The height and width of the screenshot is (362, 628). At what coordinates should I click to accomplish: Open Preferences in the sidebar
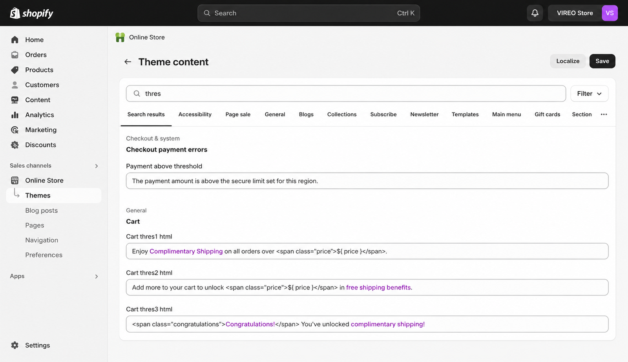(x=44, y=255)
